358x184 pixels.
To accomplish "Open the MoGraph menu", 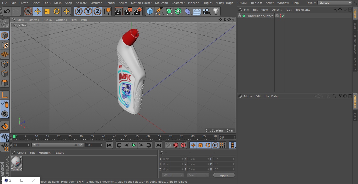I will click(x=161, y=3).
